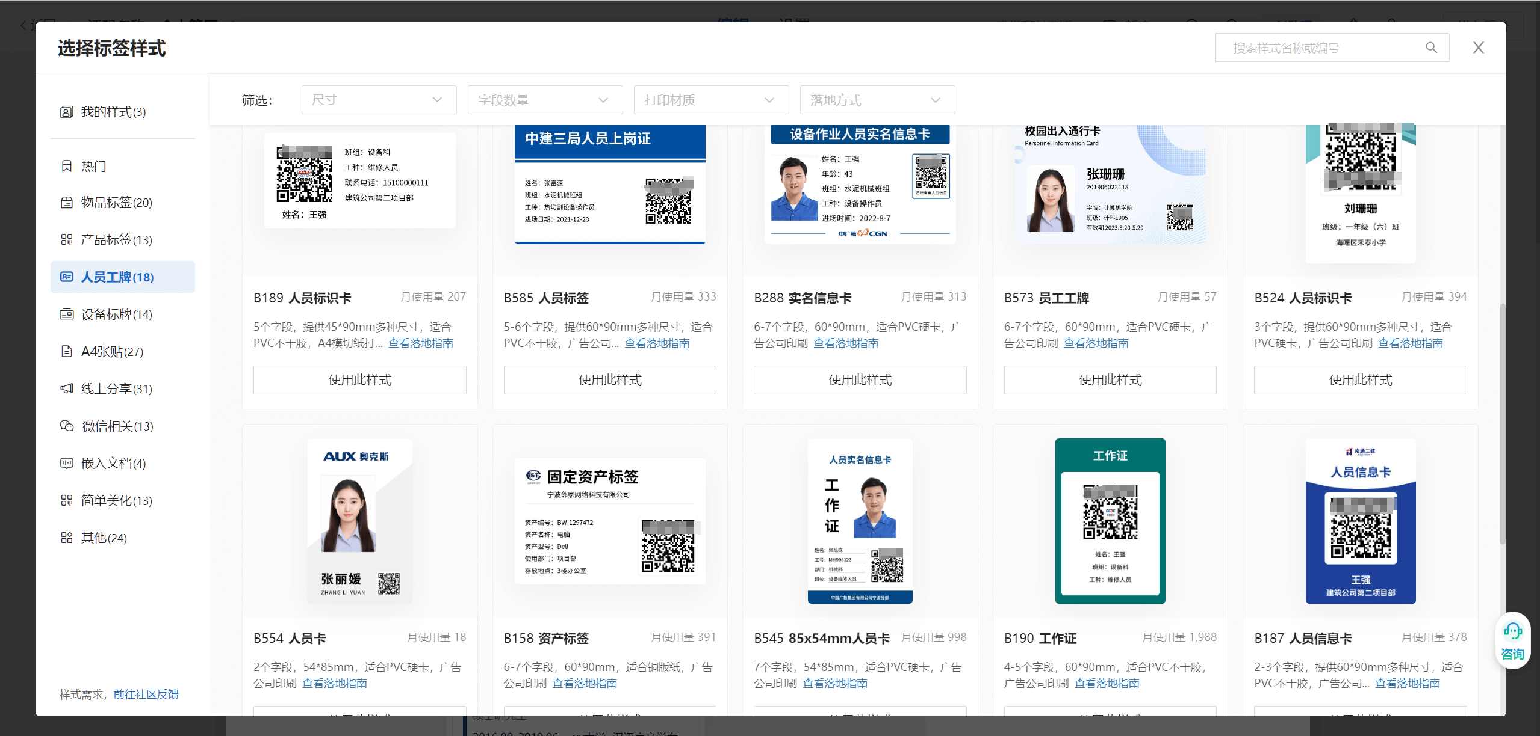Use the B573 员工工牌 style
This screenshot has width=1540, height=736.
[1110, 380]
